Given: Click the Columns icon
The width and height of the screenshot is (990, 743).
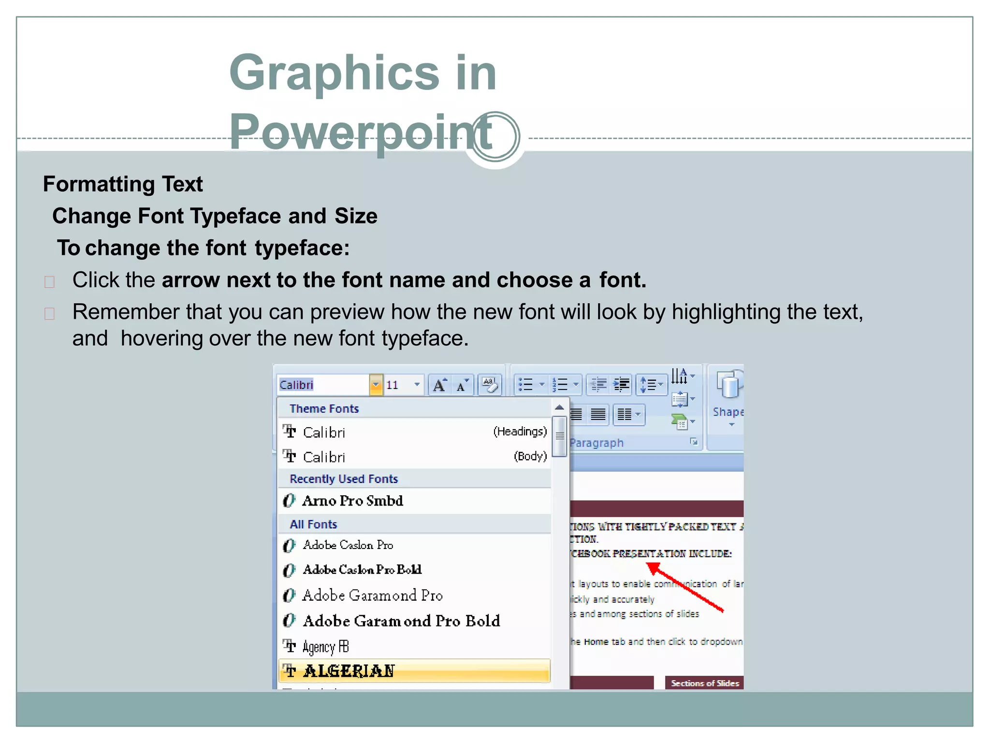Looking at the screenshot, I should tap(625, 415).
